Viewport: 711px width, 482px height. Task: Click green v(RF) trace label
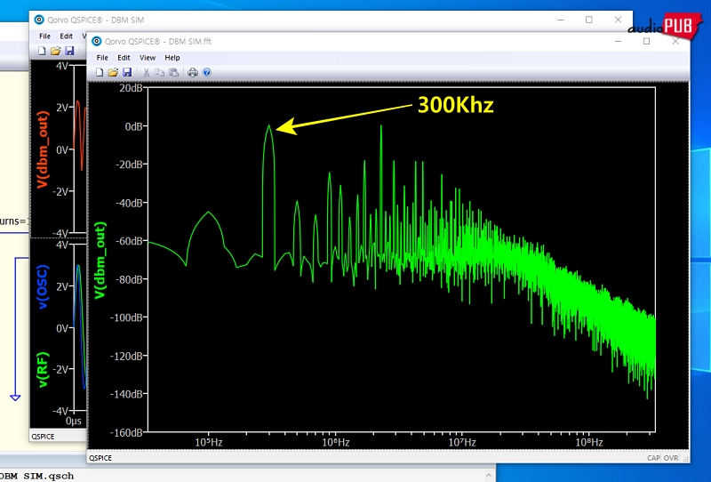point(42,370)
